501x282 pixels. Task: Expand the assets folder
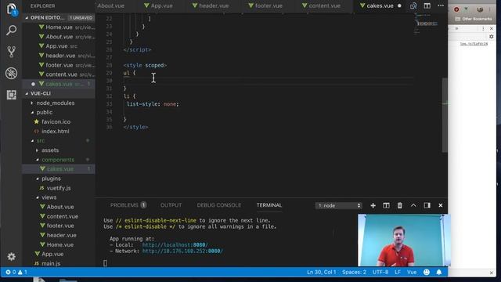[50, 150]
